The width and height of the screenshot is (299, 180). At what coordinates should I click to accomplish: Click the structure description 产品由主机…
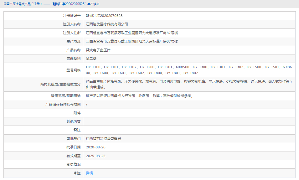189,84
